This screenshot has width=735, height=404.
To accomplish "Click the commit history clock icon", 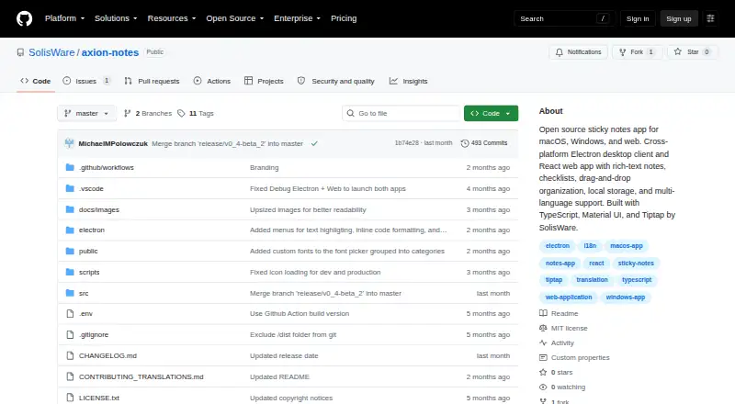I will coord(465,143).
